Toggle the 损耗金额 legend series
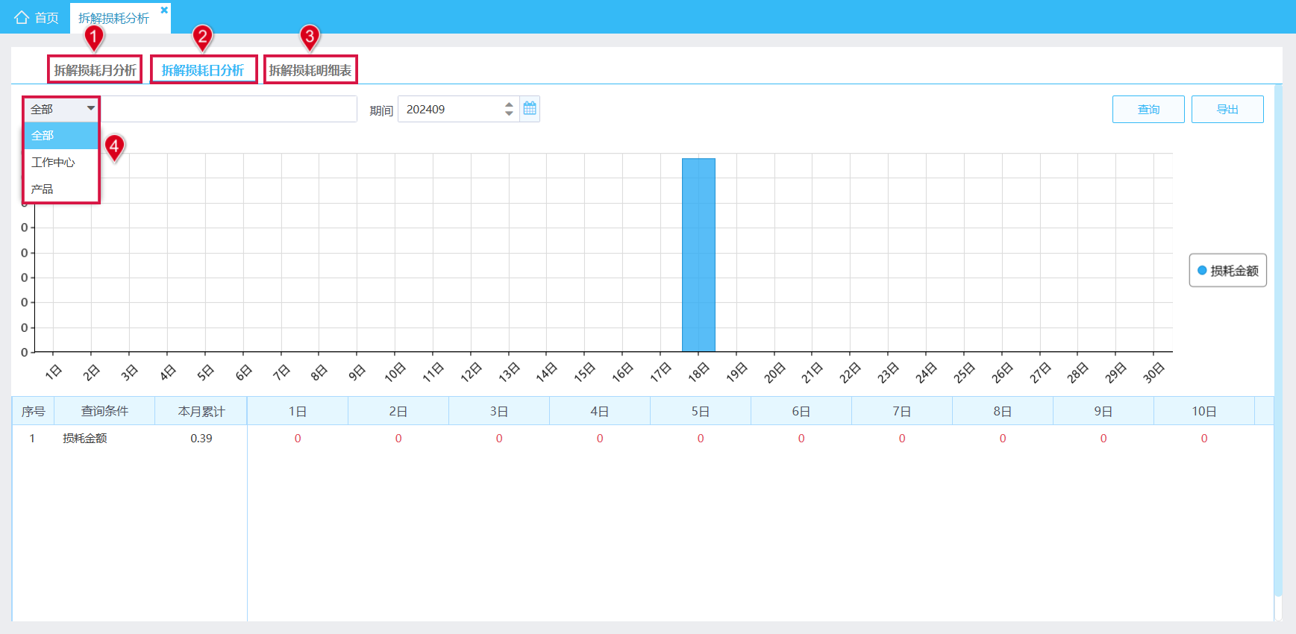Screen dimensions: 1296x634 pos(1227,271)
